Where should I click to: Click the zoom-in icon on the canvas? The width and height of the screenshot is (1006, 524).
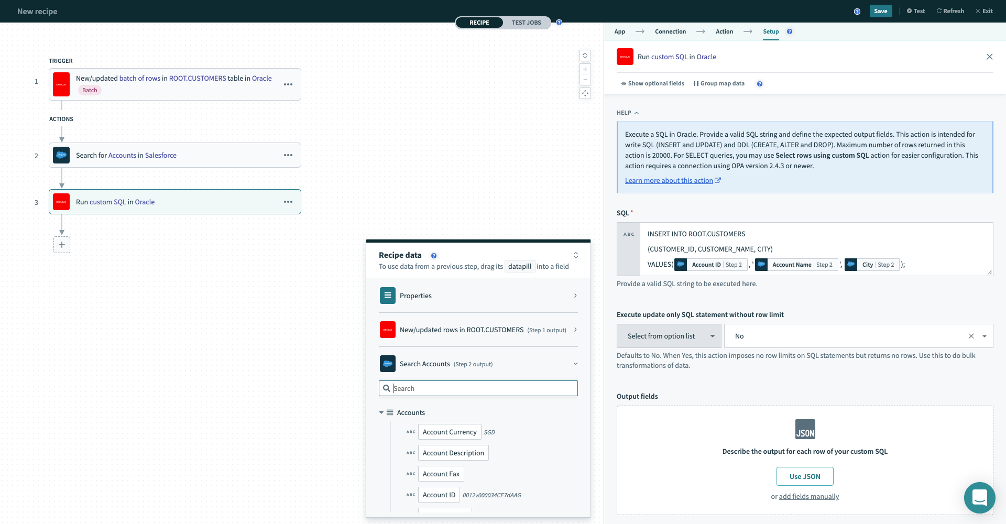pos(585,69)
